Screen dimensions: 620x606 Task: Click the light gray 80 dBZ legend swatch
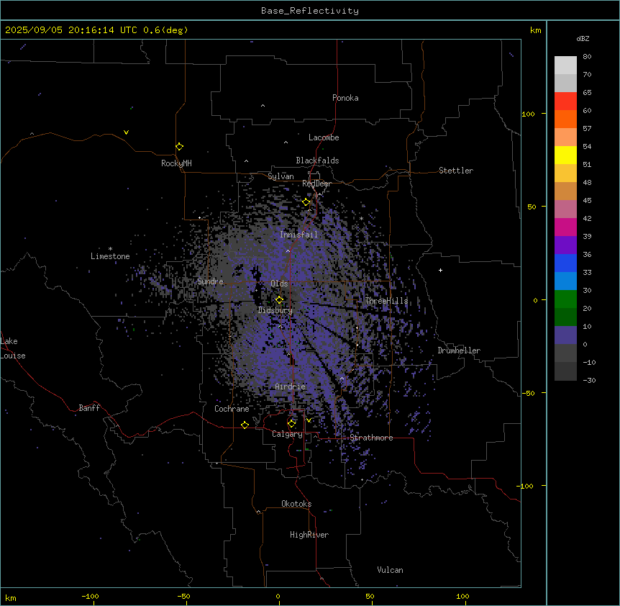coord(565,65)
